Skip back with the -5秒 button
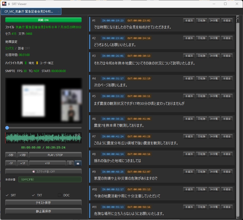This screenshot has width=243, height=220. [11, 155]
